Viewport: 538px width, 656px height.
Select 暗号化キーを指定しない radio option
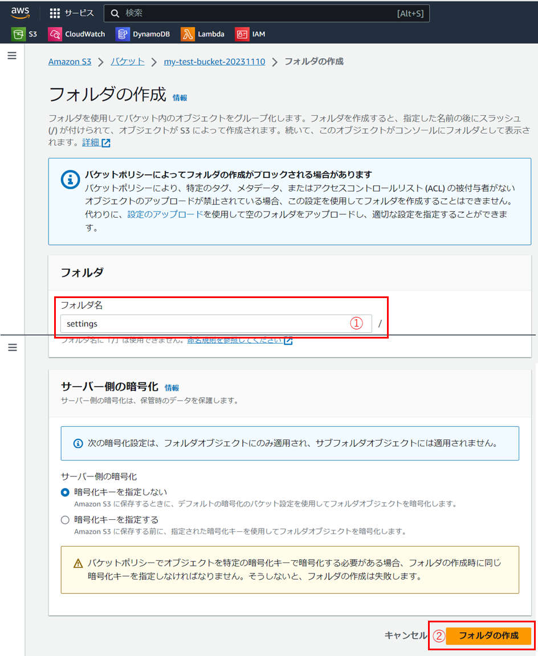[x=65, y=492]
